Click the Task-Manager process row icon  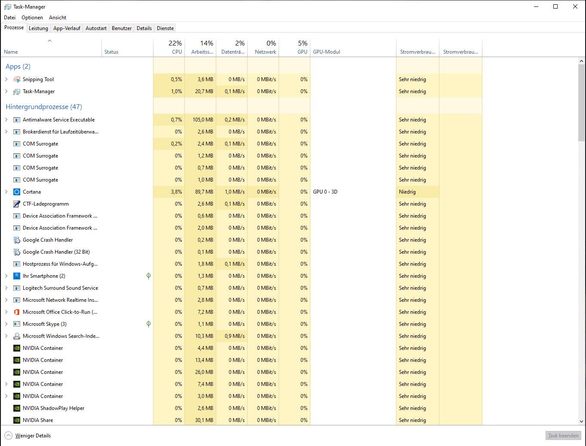point(17,91)
